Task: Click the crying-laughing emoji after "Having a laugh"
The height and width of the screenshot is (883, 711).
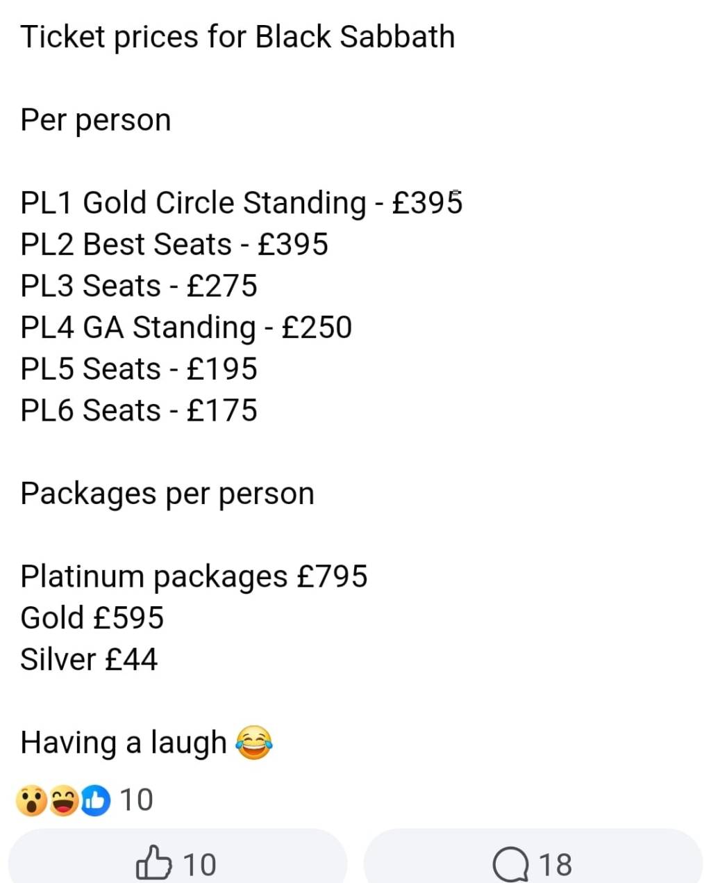Action: 254,743
